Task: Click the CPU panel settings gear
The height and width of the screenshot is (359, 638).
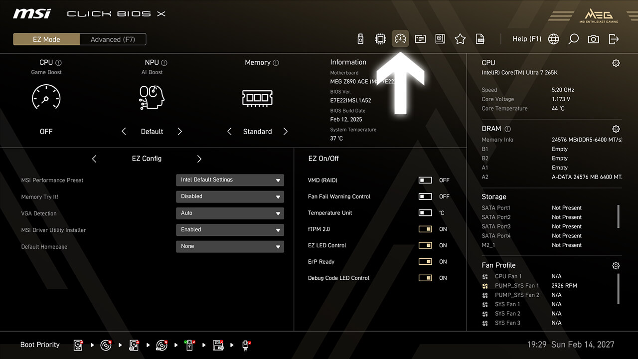Action: pyautogui.click(x=616, y=63)
